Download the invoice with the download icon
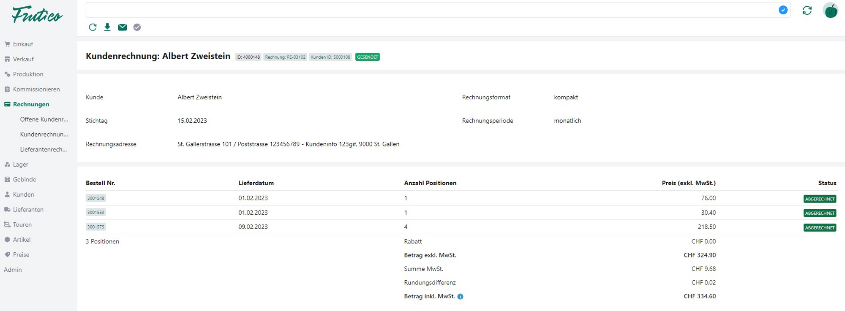845x311 pixels. click(x=107, y=27)
